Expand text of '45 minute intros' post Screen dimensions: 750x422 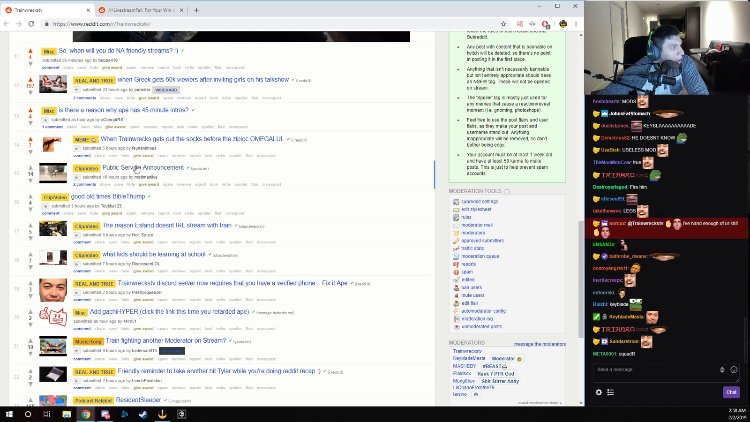(x=45, y=120)
